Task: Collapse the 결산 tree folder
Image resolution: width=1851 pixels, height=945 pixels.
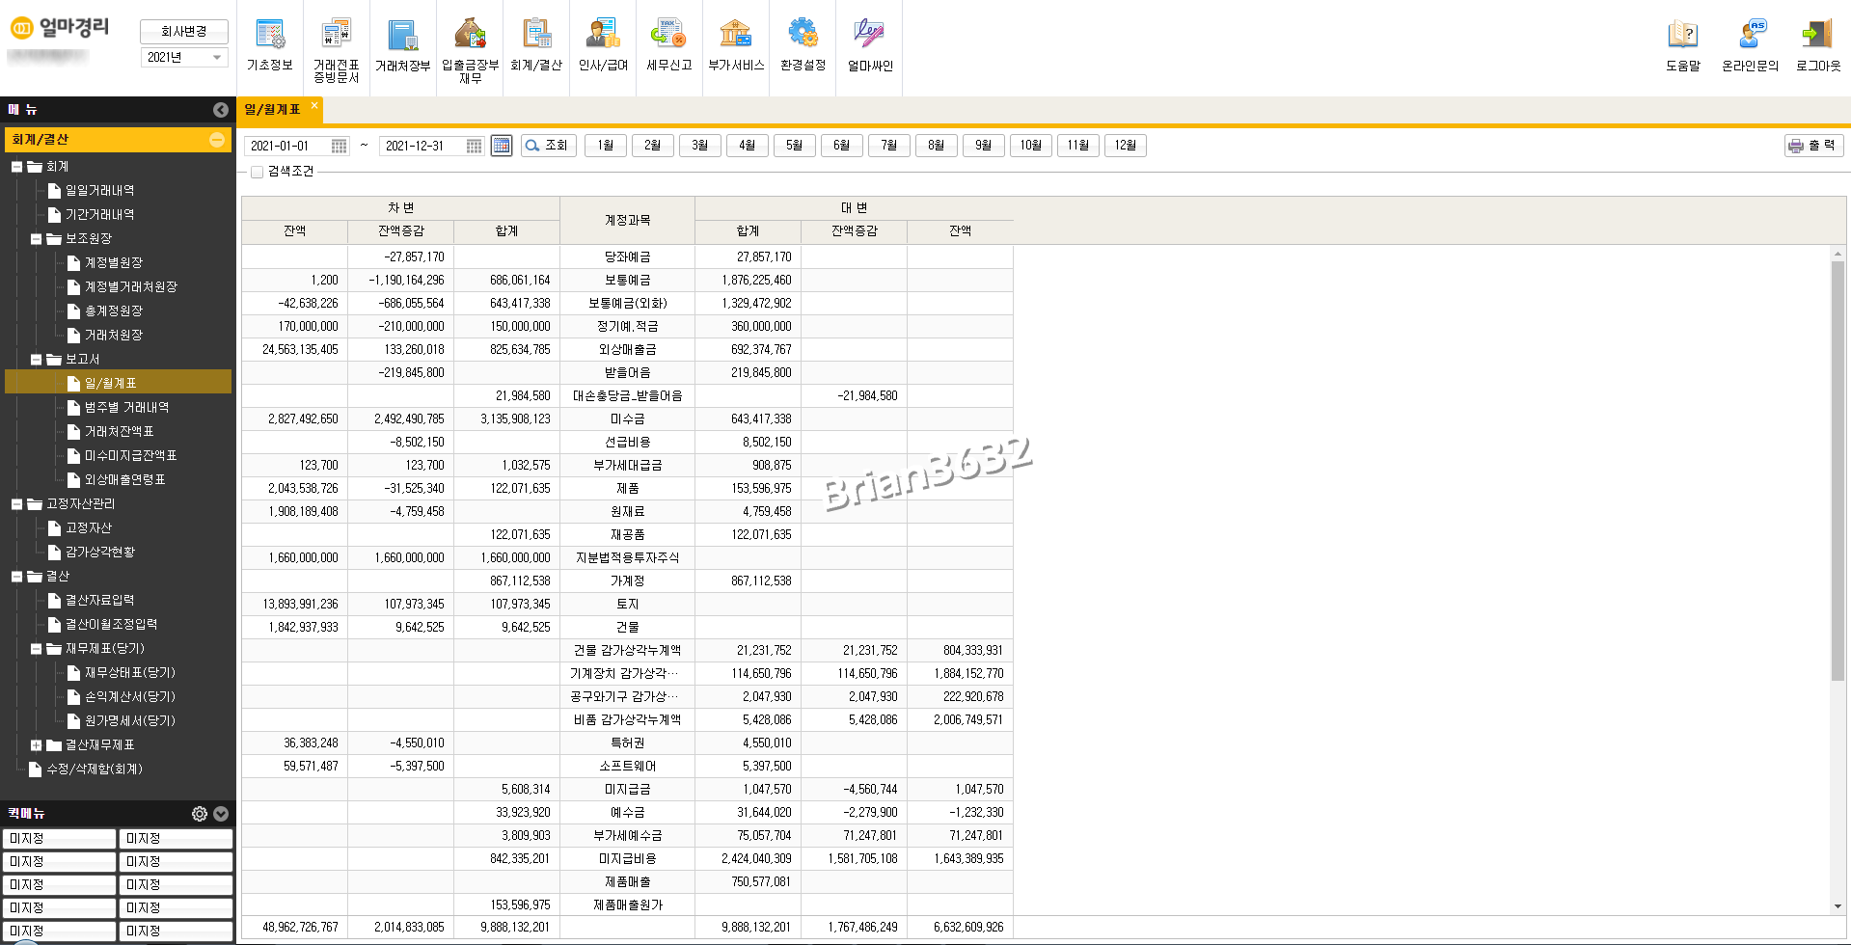Action: pyautogui.click(x=16, y=577)
